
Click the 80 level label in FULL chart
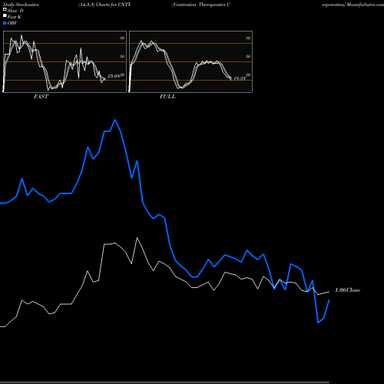tap(248, 38)
